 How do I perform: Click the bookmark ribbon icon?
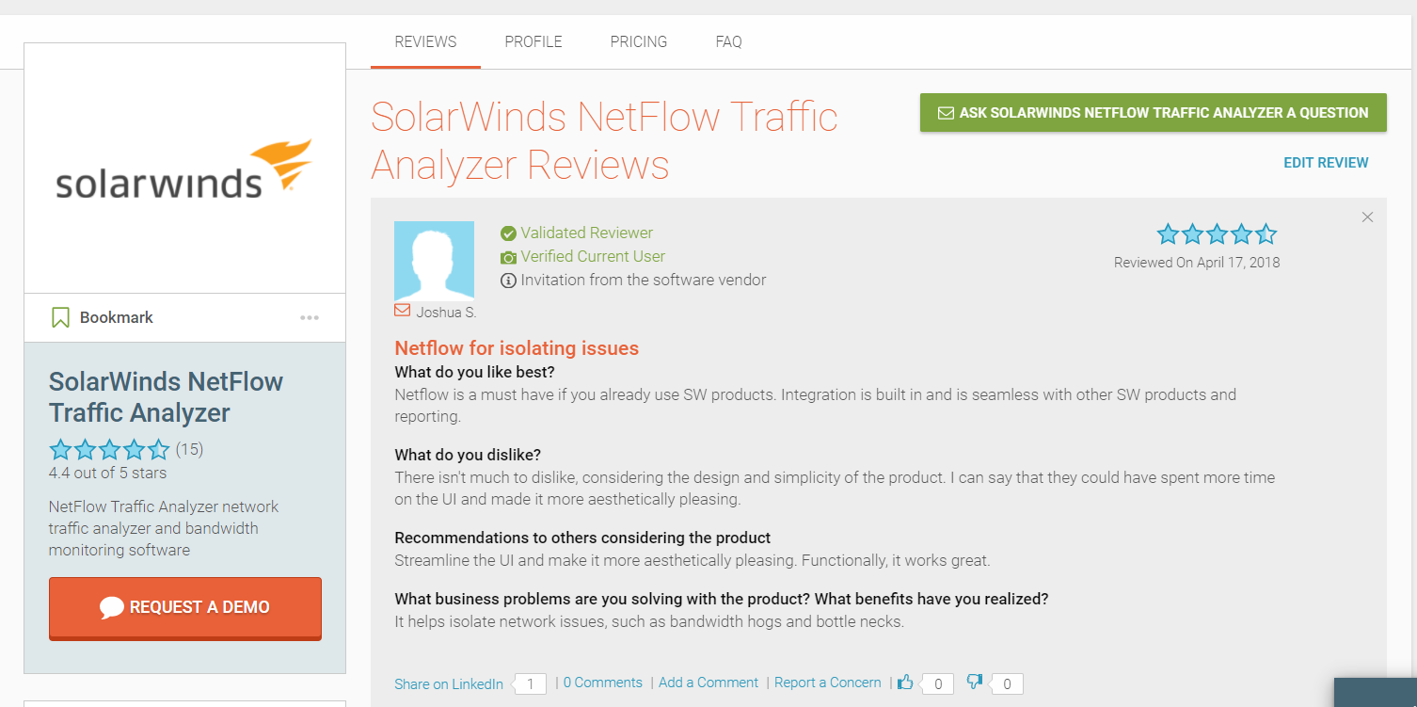pyautogui.click(x=60, y=317)
